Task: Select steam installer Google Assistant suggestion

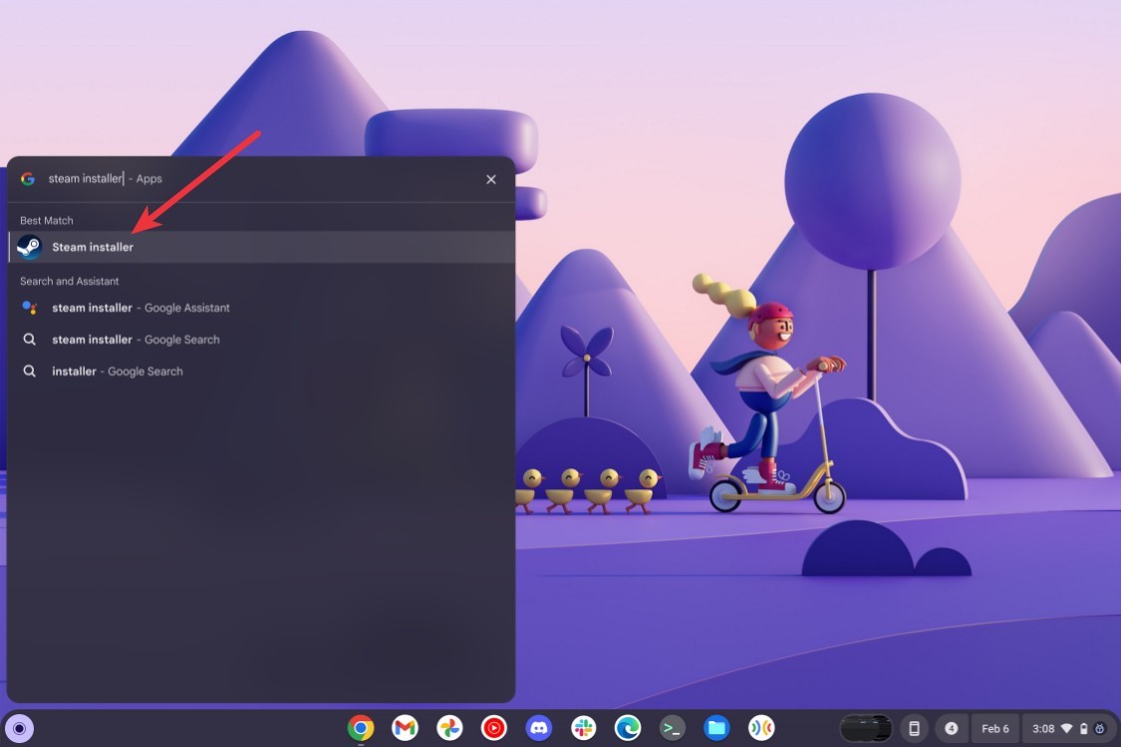Action: pyautogui.click(x=261, y=308)
